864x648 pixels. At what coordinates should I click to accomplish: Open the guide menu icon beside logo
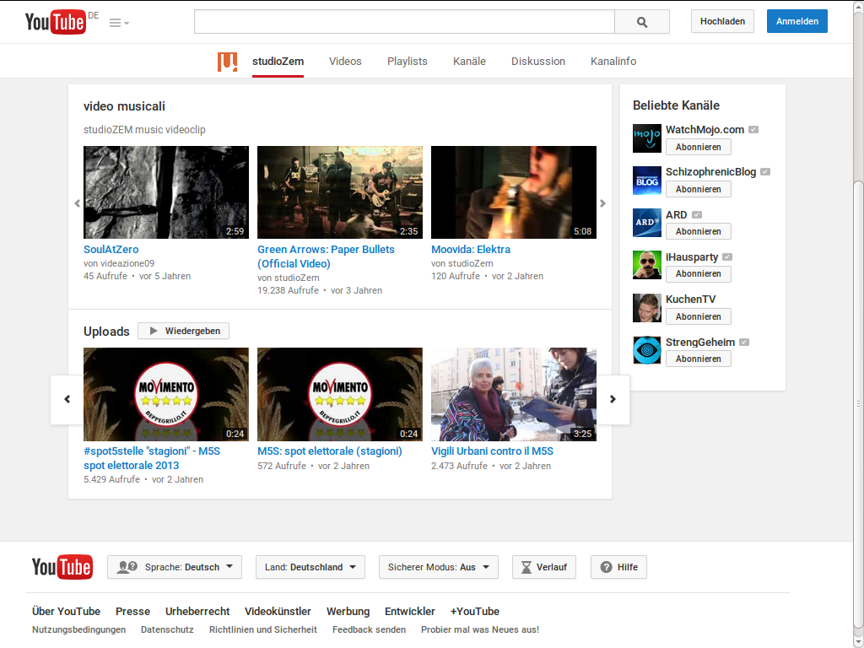point(118,23)
